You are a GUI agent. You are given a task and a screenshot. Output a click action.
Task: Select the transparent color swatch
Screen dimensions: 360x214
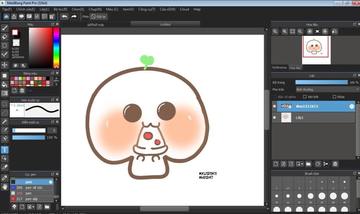coord(16,42)
